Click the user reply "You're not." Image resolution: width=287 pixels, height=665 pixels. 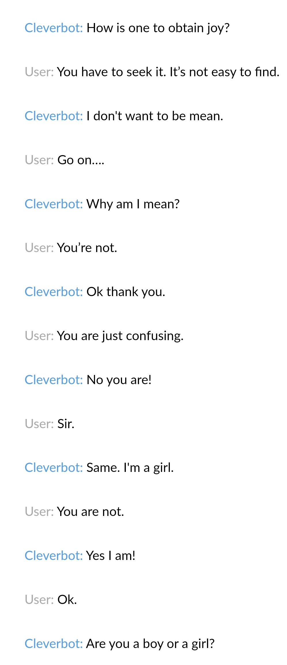[x=87, y=248]
